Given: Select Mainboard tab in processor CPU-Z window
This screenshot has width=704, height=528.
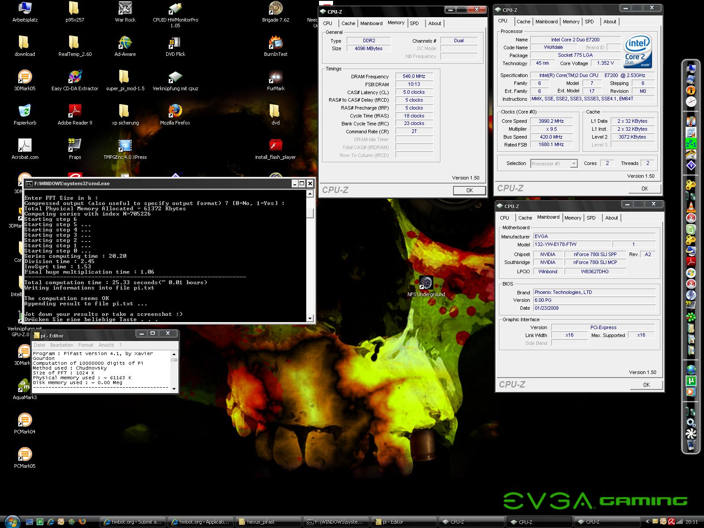Looking at the screenshot, I should [x=546, y=22].
